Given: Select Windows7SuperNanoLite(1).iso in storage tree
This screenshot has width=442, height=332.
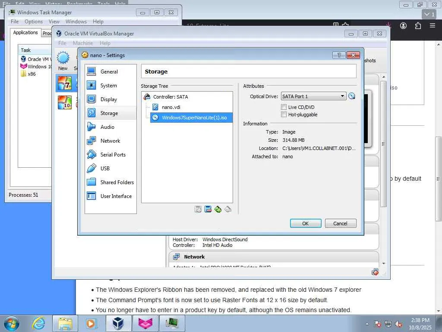Looking at the screenshot, I should coord(191,118).
